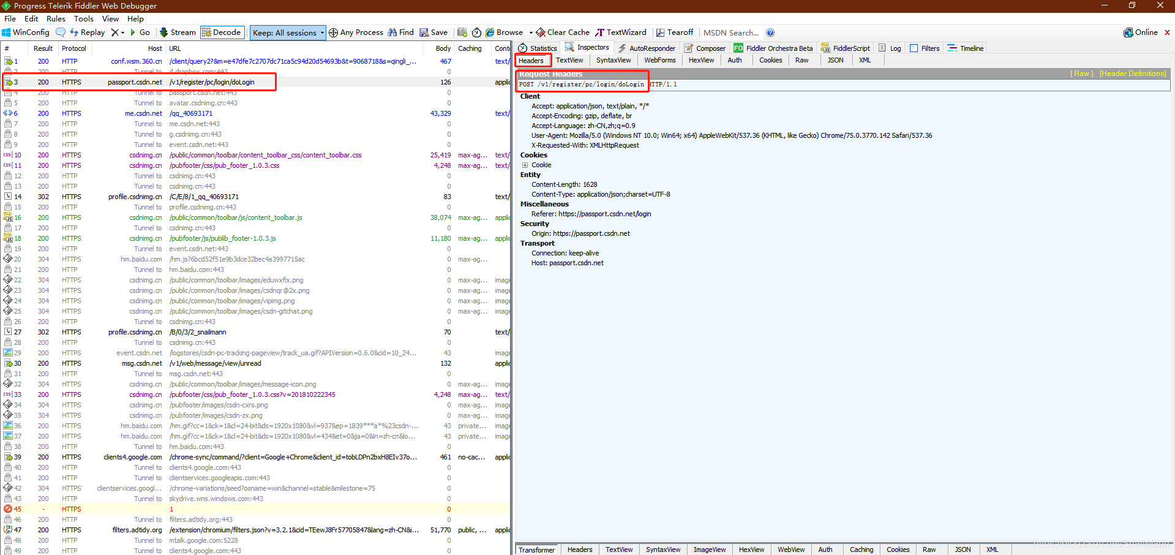Select the Host: passport.csdn.net header

[567, 263]
